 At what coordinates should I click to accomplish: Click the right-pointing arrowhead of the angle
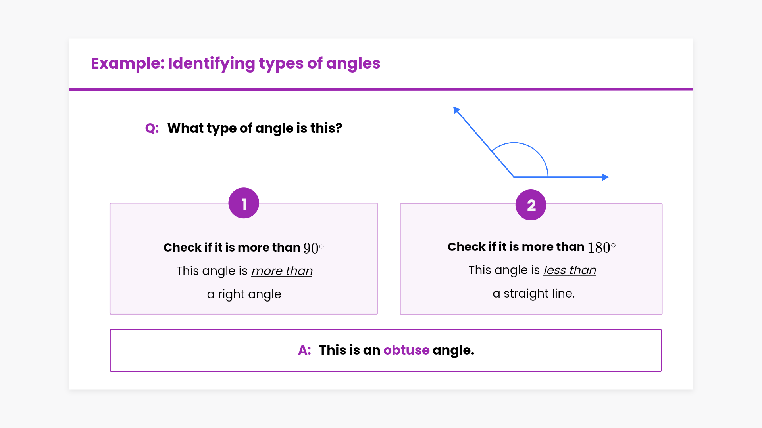click(x=605, y=177)
